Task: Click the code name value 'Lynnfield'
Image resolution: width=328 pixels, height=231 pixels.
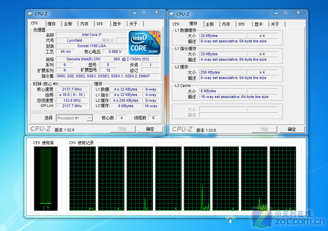Action: point(75,40)
